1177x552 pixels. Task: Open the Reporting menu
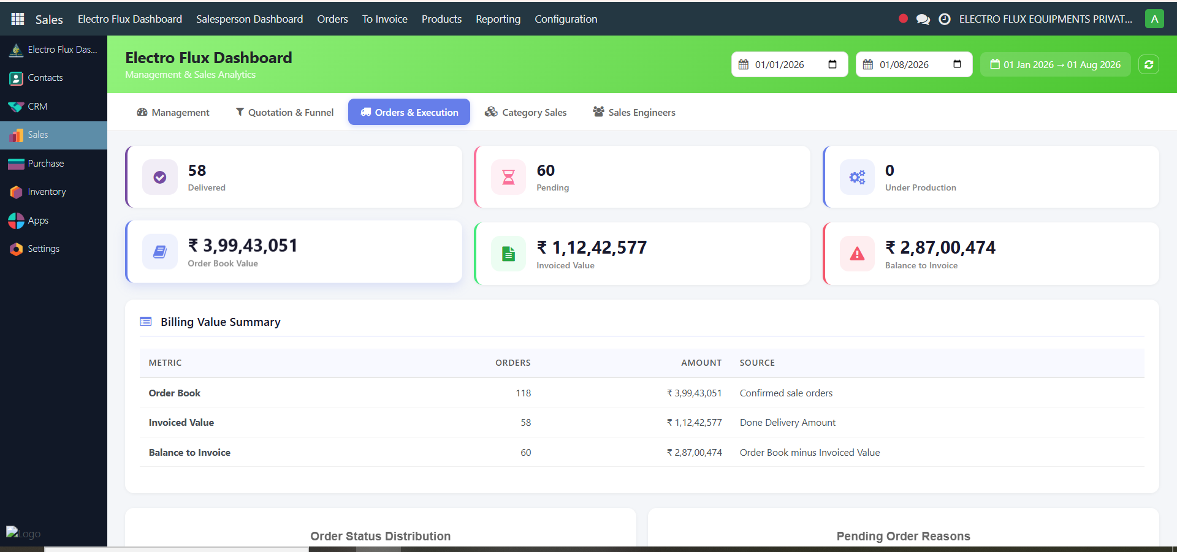tap(498, 19)
